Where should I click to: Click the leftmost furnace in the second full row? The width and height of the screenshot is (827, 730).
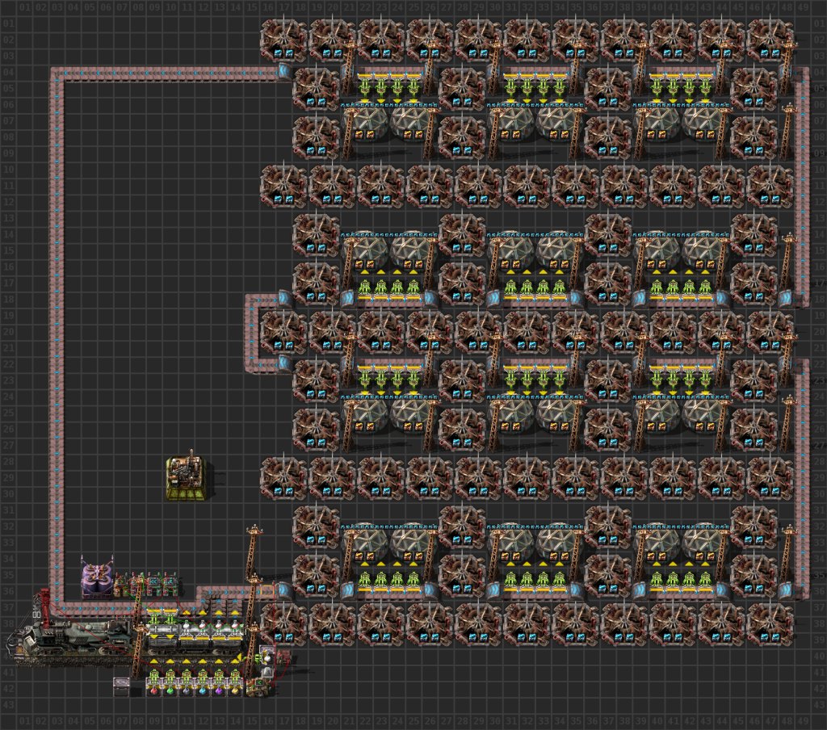coord(284,185)
